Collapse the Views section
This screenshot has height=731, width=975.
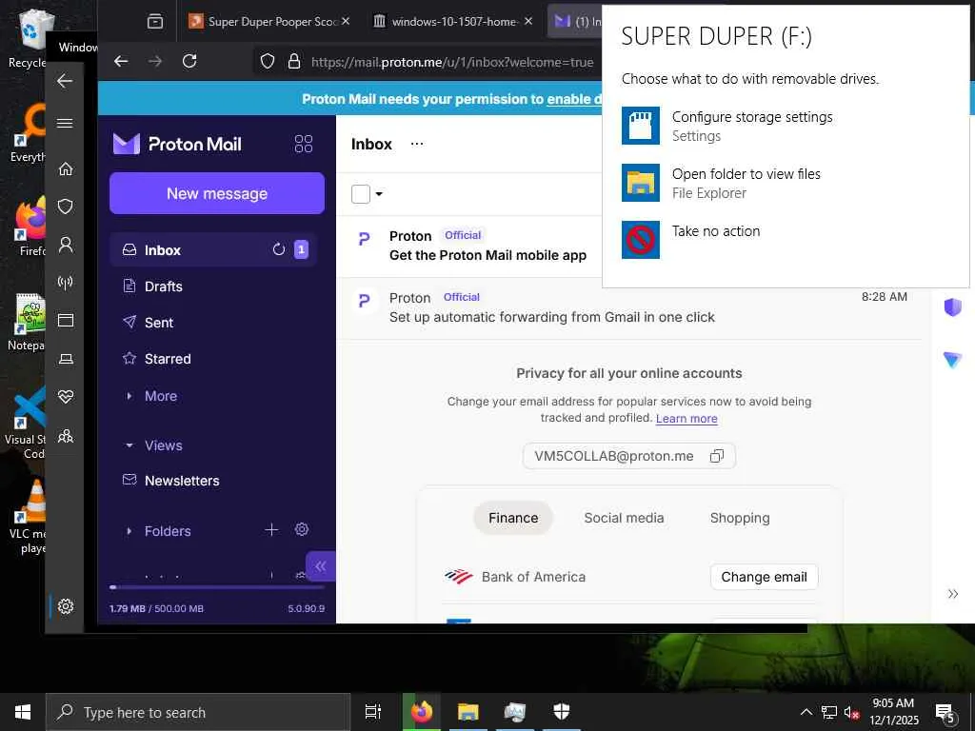tap(129, 445)
